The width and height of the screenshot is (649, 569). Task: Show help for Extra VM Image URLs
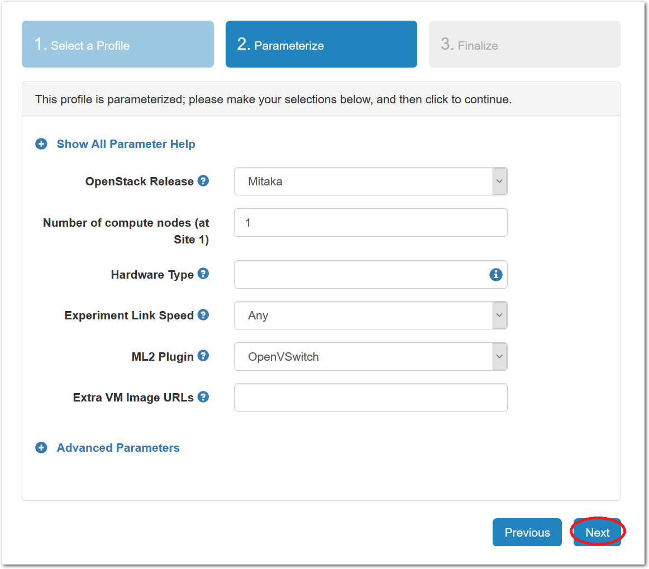(x=203, y=397)
